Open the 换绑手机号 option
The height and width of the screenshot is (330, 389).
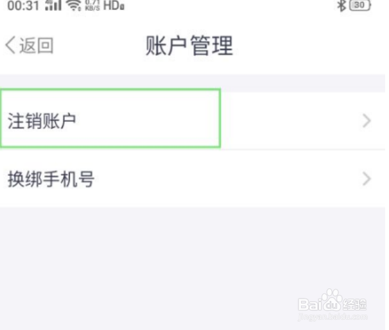point(193,179)
